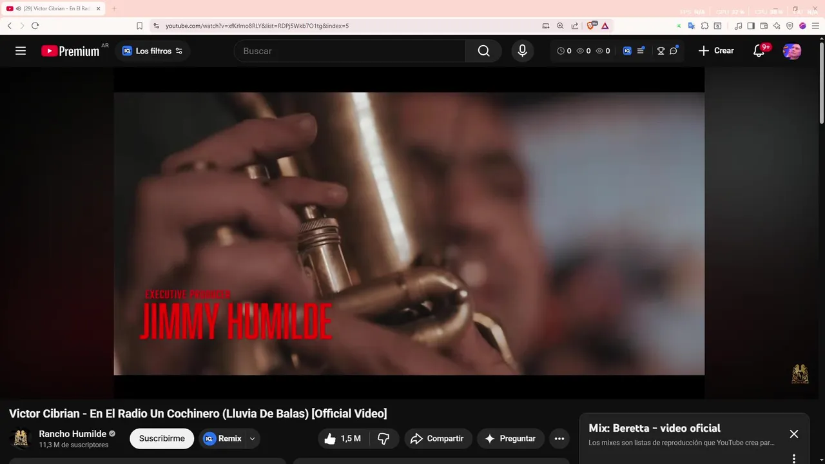Go to YouTube Premium home logo
Screen dimensions: 825x464
(70, 51)
